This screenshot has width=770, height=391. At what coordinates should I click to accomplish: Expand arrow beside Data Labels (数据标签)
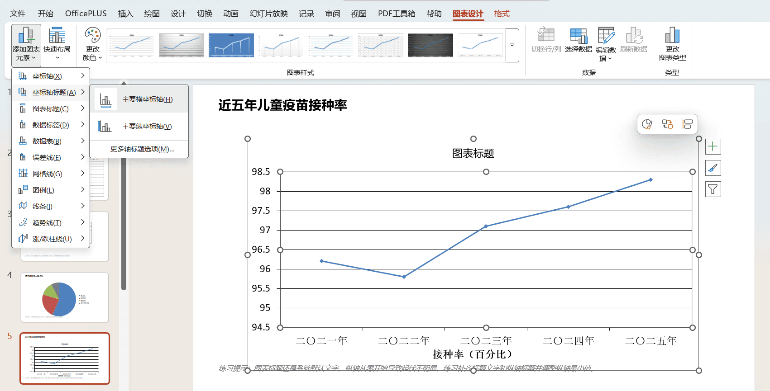click(x=83, y=125)
